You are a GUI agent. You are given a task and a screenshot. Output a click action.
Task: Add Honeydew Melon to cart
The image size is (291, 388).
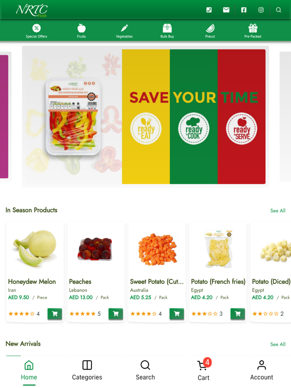tap(55, 314)
